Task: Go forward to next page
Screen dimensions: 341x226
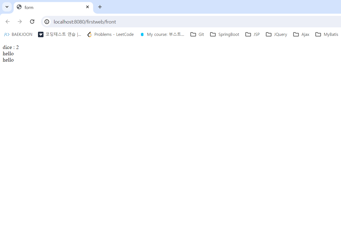Action: (x=20, y=22)
